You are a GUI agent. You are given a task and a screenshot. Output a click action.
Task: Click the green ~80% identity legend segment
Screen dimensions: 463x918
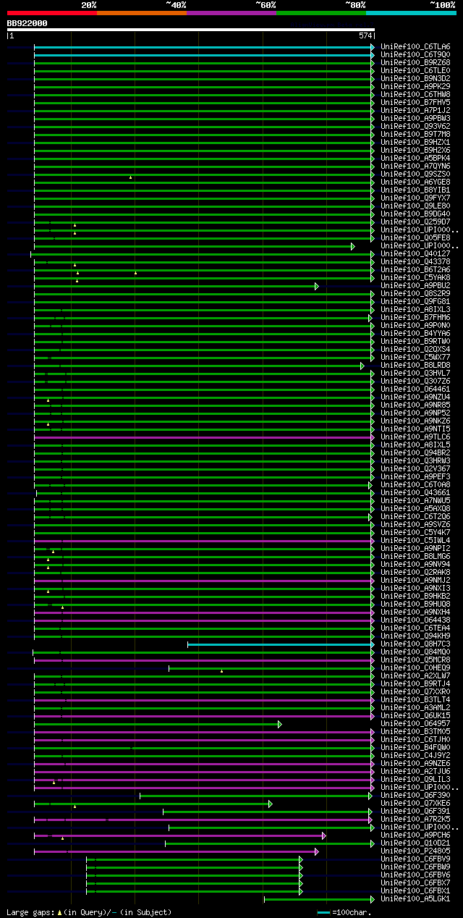pos(320,13)
